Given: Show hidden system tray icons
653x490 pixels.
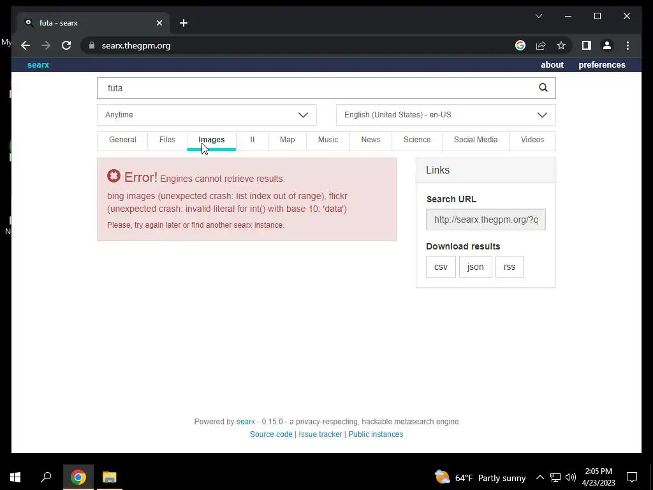Looking at the screenshot, I should 539,477.
